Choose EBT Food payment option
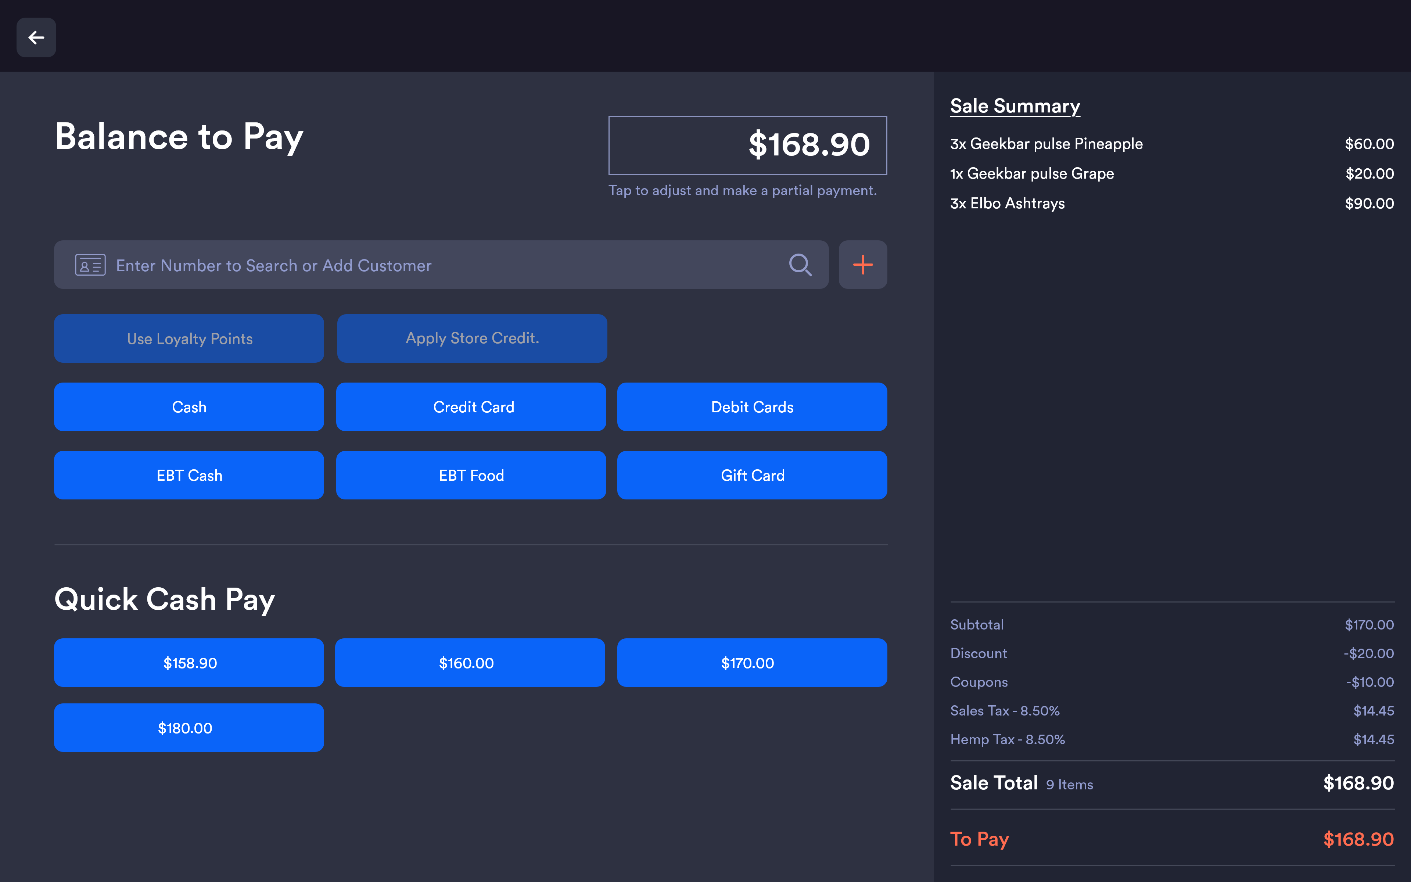This screenshot has width=1411, height=882. [x=471, y=475]
